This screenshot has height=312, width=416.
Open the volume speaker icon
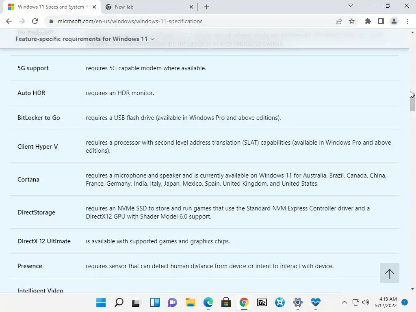(x=366, y=302)
